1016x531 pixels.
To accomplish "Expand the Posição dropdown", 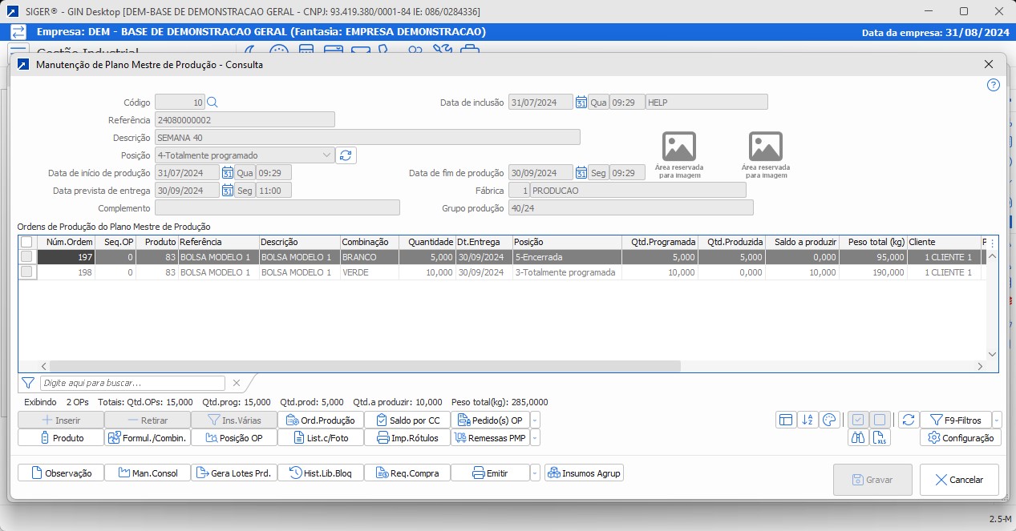I will pyautogui.click(x=326, y=155).
